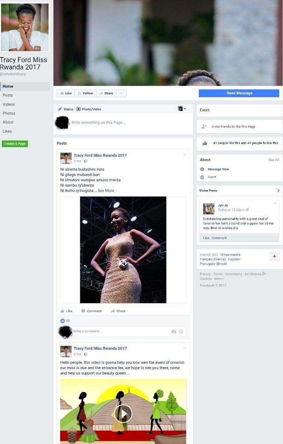Open the post-as identity dropdown in composer

pos(182,109)
